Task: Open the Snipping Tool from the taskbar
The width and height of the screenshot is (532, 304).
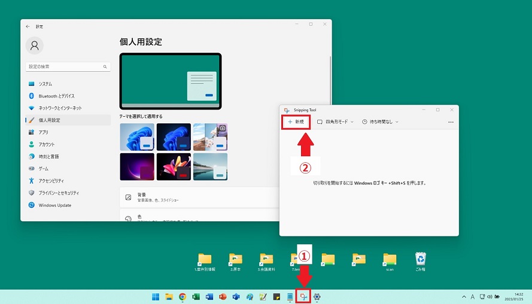Action: pyautogui.click(x=303, y=297)
